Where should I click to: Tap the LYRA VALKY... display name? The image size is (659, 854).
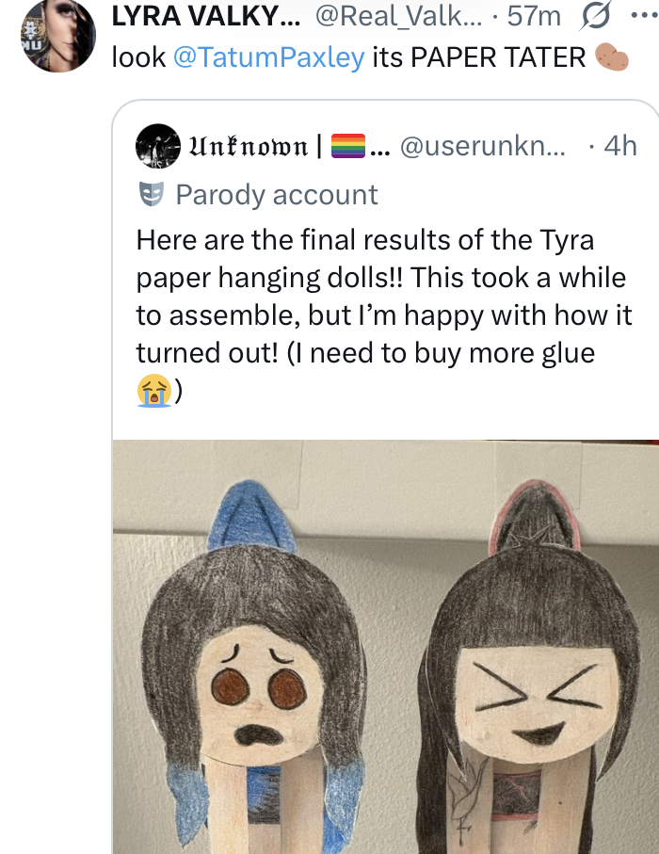(x=205, y=16)
